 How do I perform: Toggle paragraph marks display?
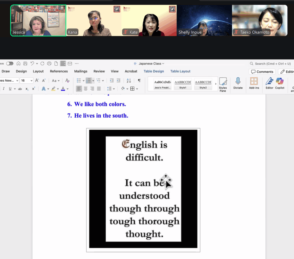pos(139,81)
